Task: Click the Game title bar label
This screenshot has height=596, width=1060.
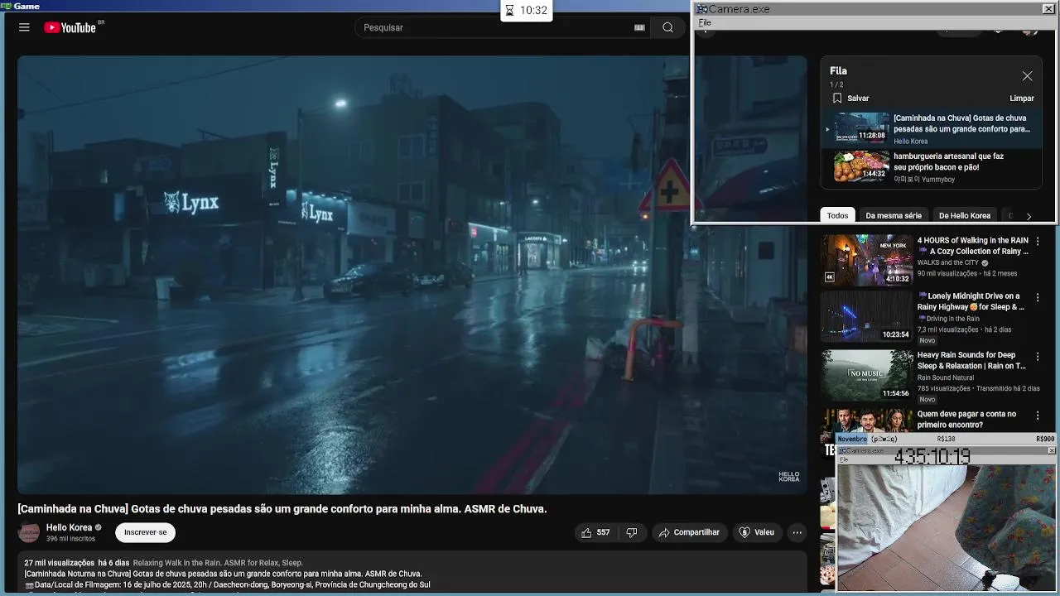Action: [26, 6]
